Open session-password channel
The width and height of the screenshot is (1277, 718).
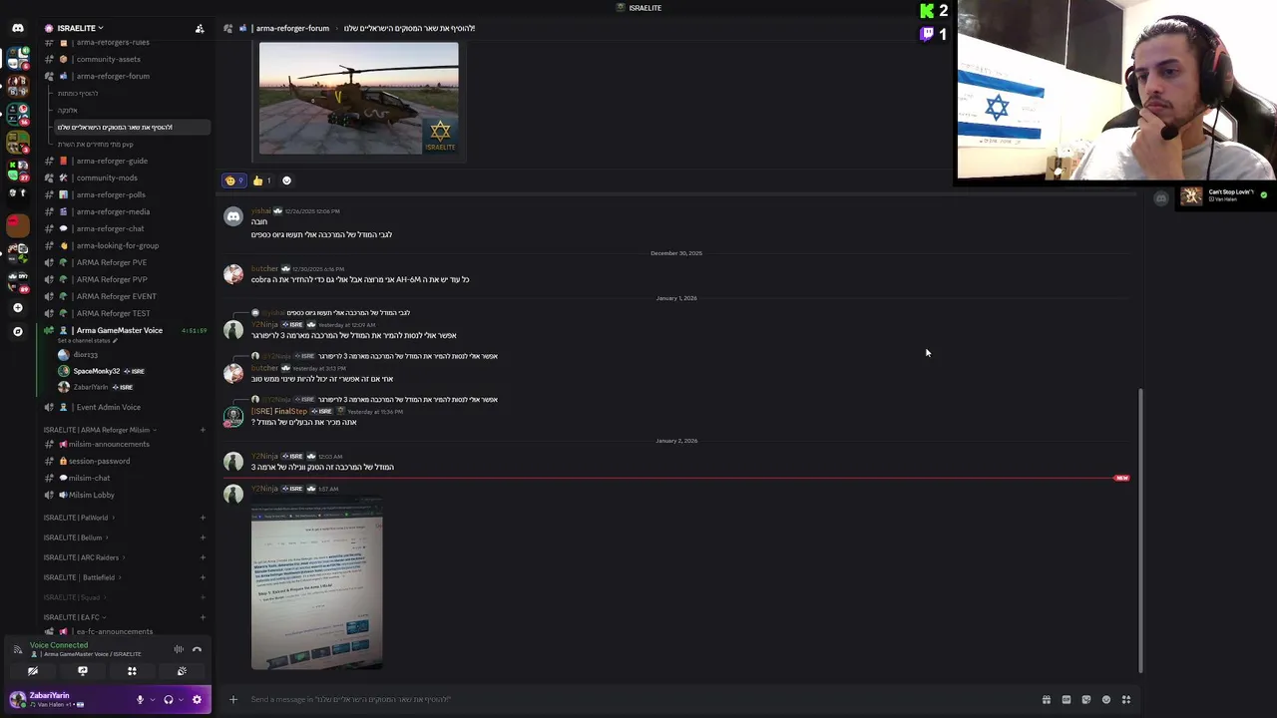click(x=99, y=461)
